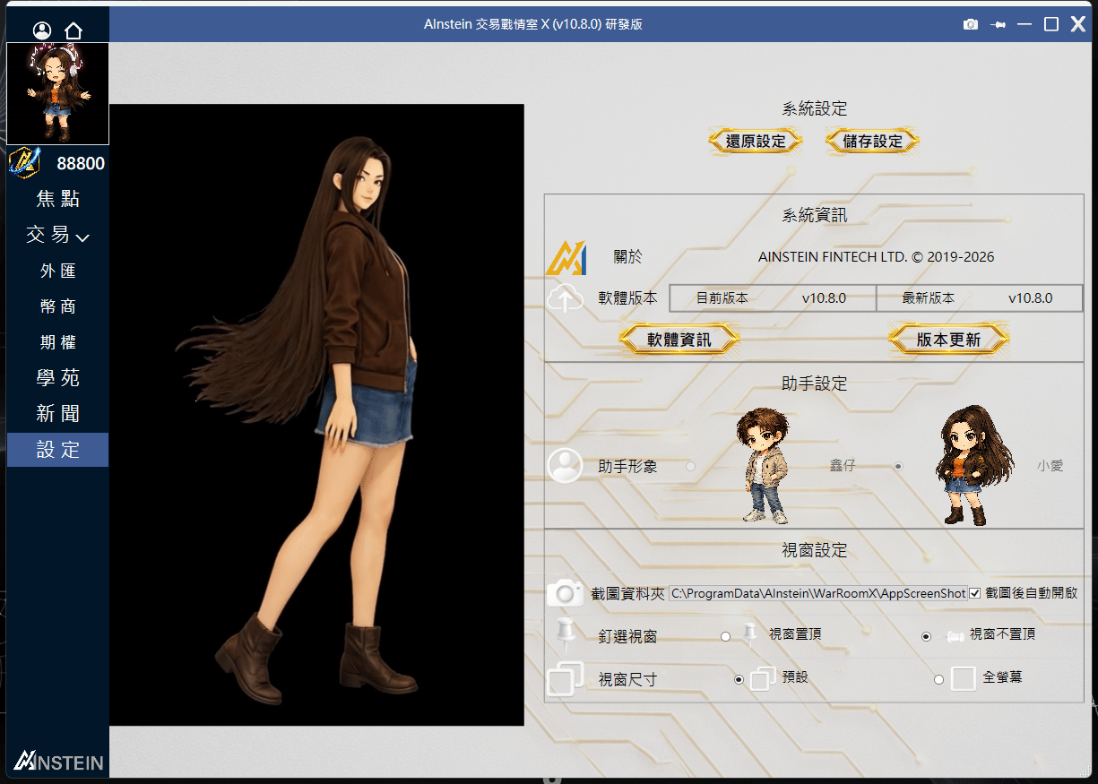Viewport: 1098px width, 784px height.
Task: Select 視窗不置頂 radio button
Action: pos(927,636)
